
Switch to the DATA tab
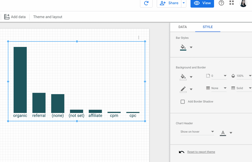183,27
